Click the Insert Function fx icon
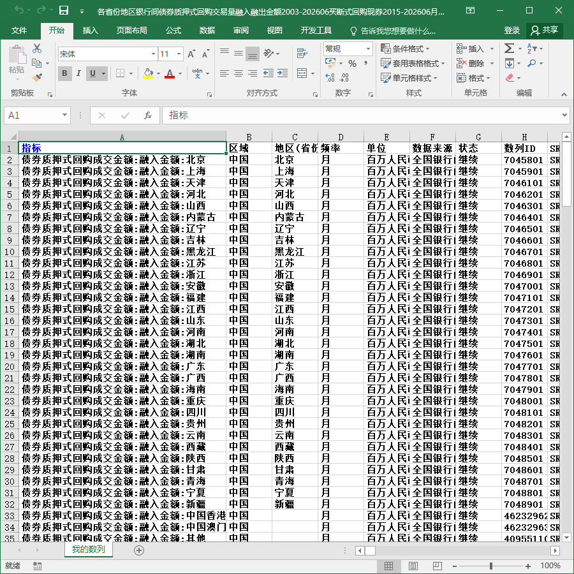This screenshot has height=574, width=574. [147, 115]
